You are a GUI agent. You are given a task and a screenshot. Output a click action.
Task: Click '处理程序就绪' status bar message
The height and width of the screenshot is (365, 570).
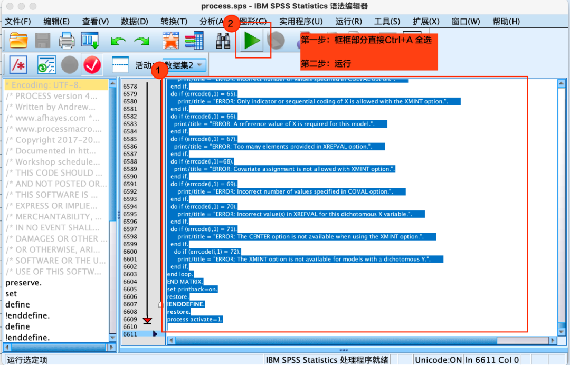pos(364,360)
